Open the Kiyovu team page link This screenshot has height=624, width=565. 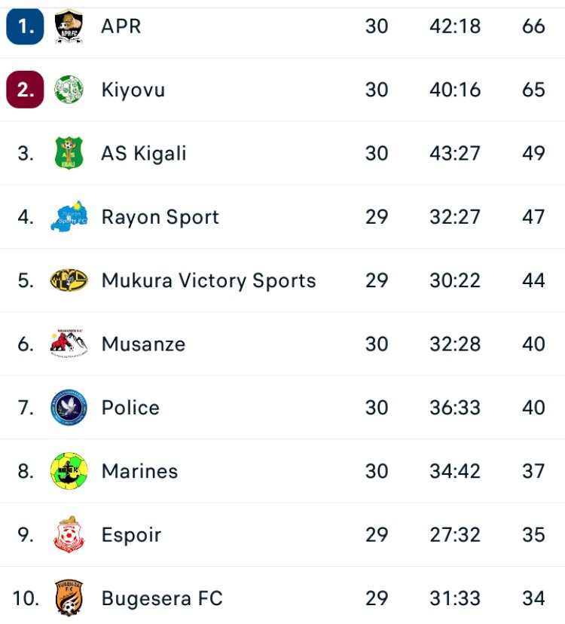pos(133,90)
